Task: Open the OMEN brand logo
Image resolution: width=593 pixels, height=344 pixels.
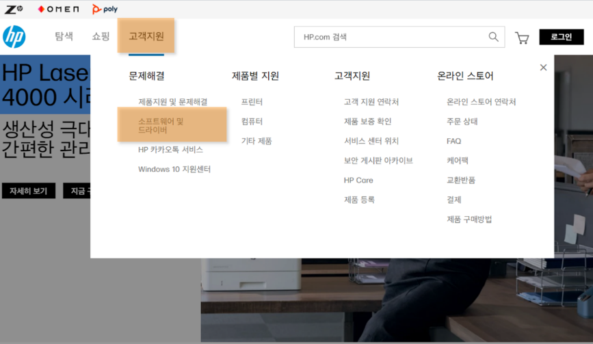Action: pos(59,9)
